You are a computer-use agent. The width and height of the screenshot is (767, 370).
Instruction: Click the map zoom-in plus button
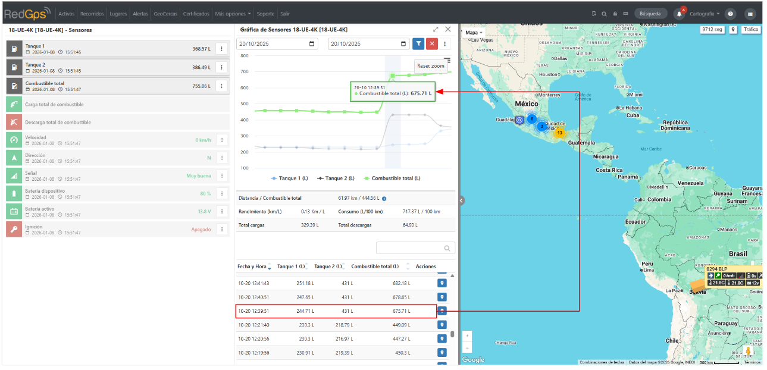pos(467,336)
